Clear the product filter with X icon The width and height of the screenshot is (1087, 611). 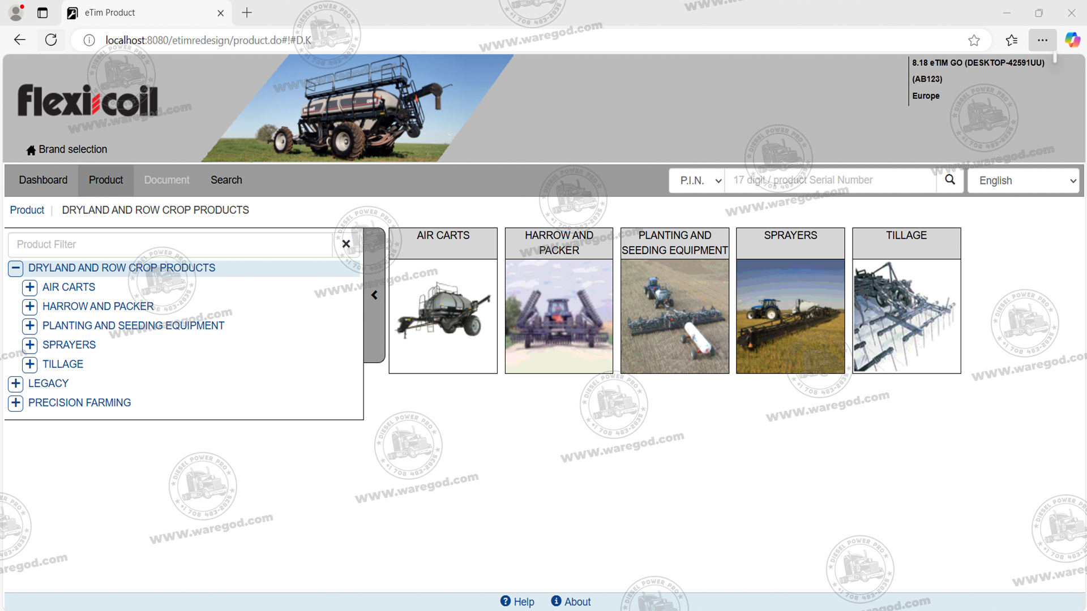coord(346,244)
